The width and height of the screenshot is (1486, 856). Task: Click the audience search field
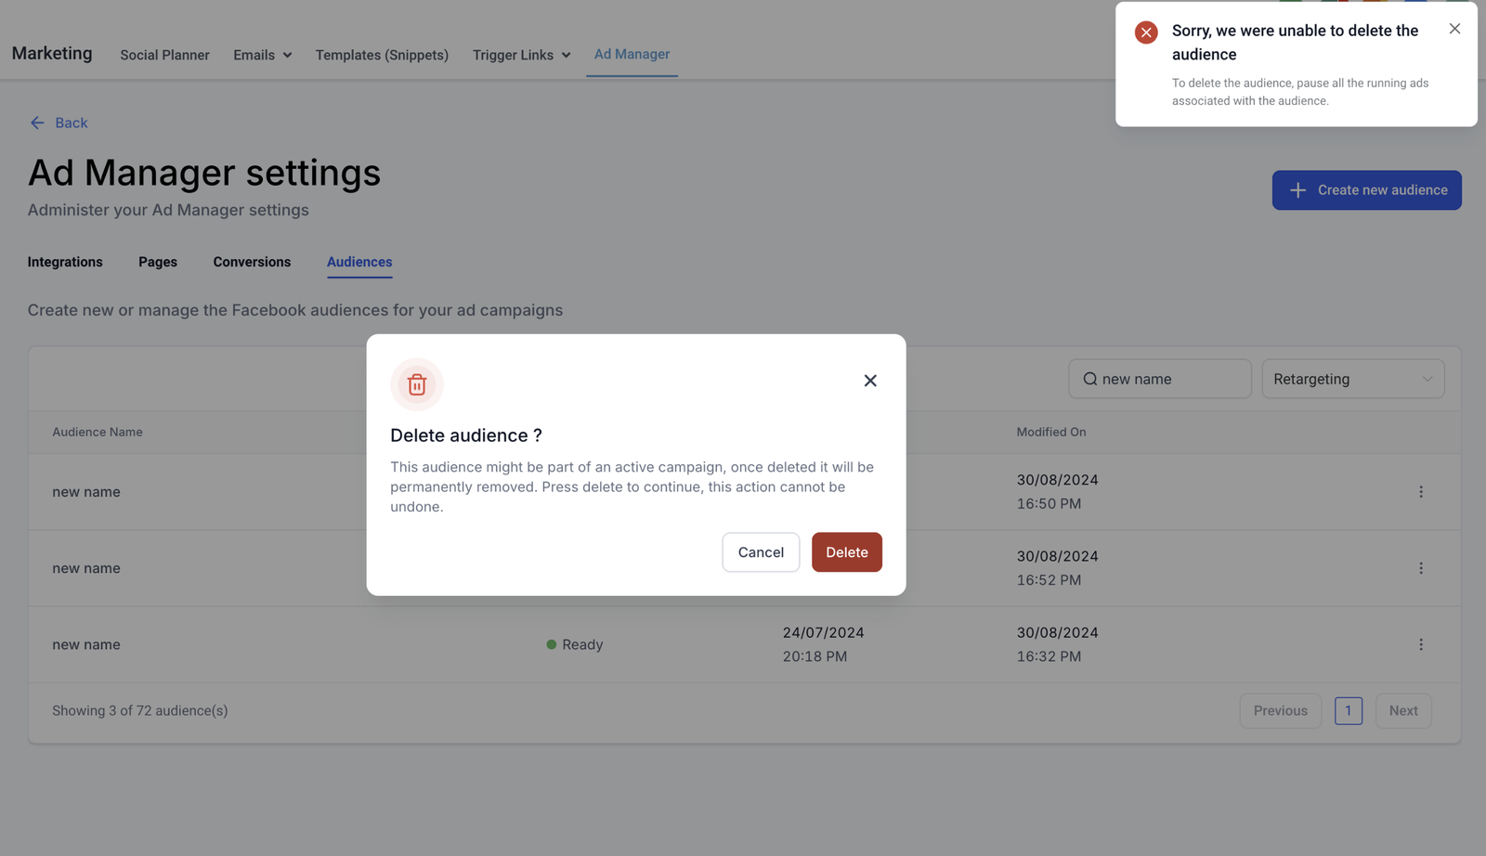tap(1159, 379)
